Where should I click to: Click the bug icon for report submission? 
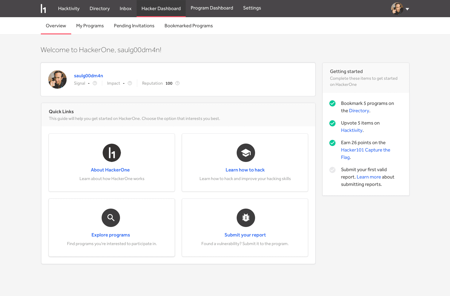coord(246,218)
